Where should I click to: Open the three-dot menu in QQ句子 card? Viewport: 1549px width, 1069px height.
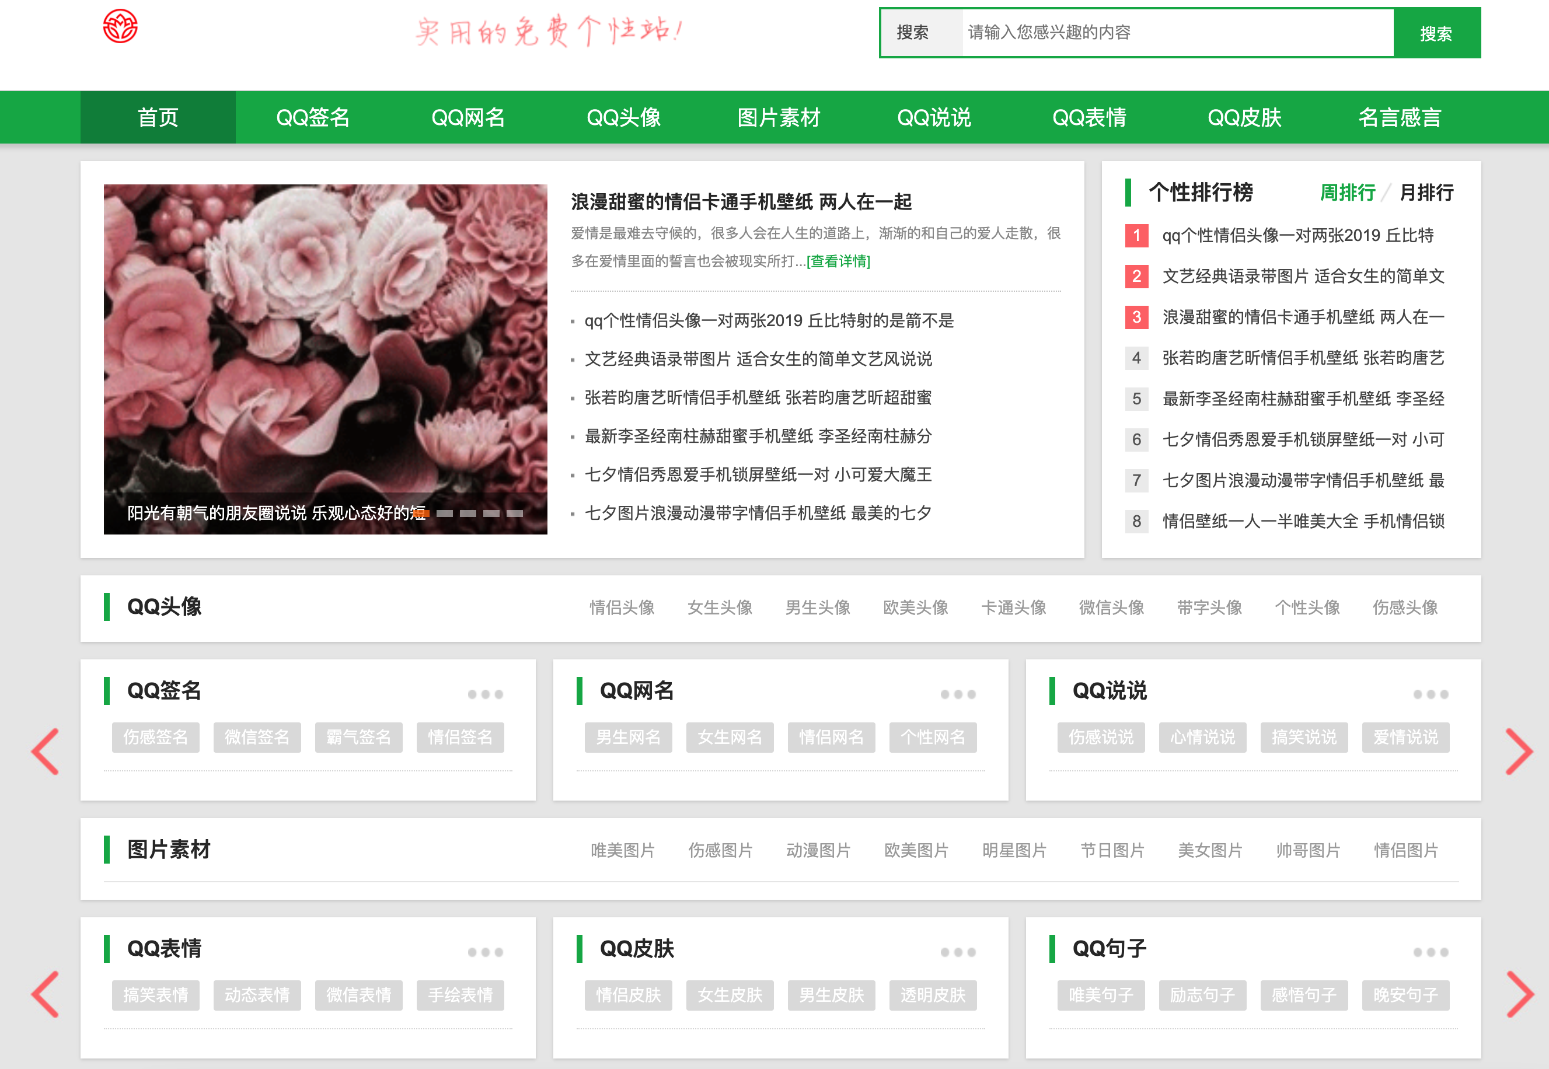(1431, 952)
